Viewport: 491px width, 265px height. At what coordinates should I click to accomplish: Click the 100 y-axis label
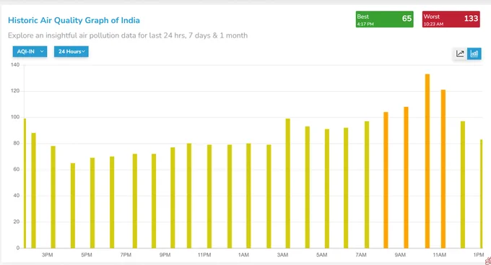coord(14,117)
